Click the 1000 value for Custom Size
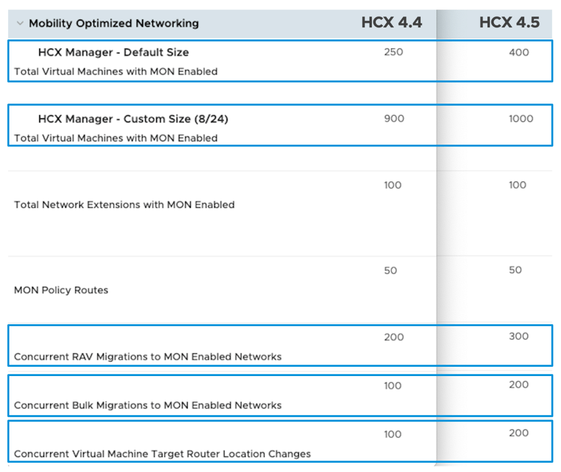Image resolution: width=561 pixels, height=472 pixels. point(520,118)
